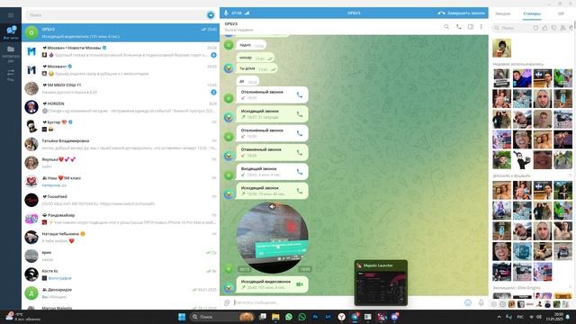This screenshot has height=324, width=576.
Task: Click the Яхулька chat avatar
Action: [31, 163]
